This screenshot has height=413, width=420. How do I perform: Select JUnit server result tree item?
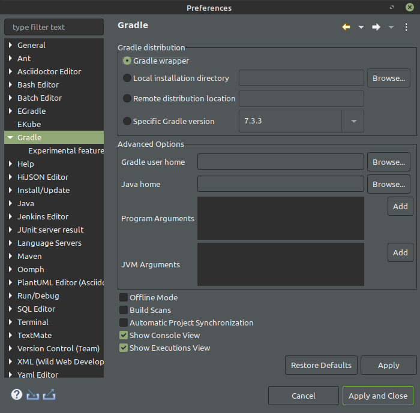point(50,230)
